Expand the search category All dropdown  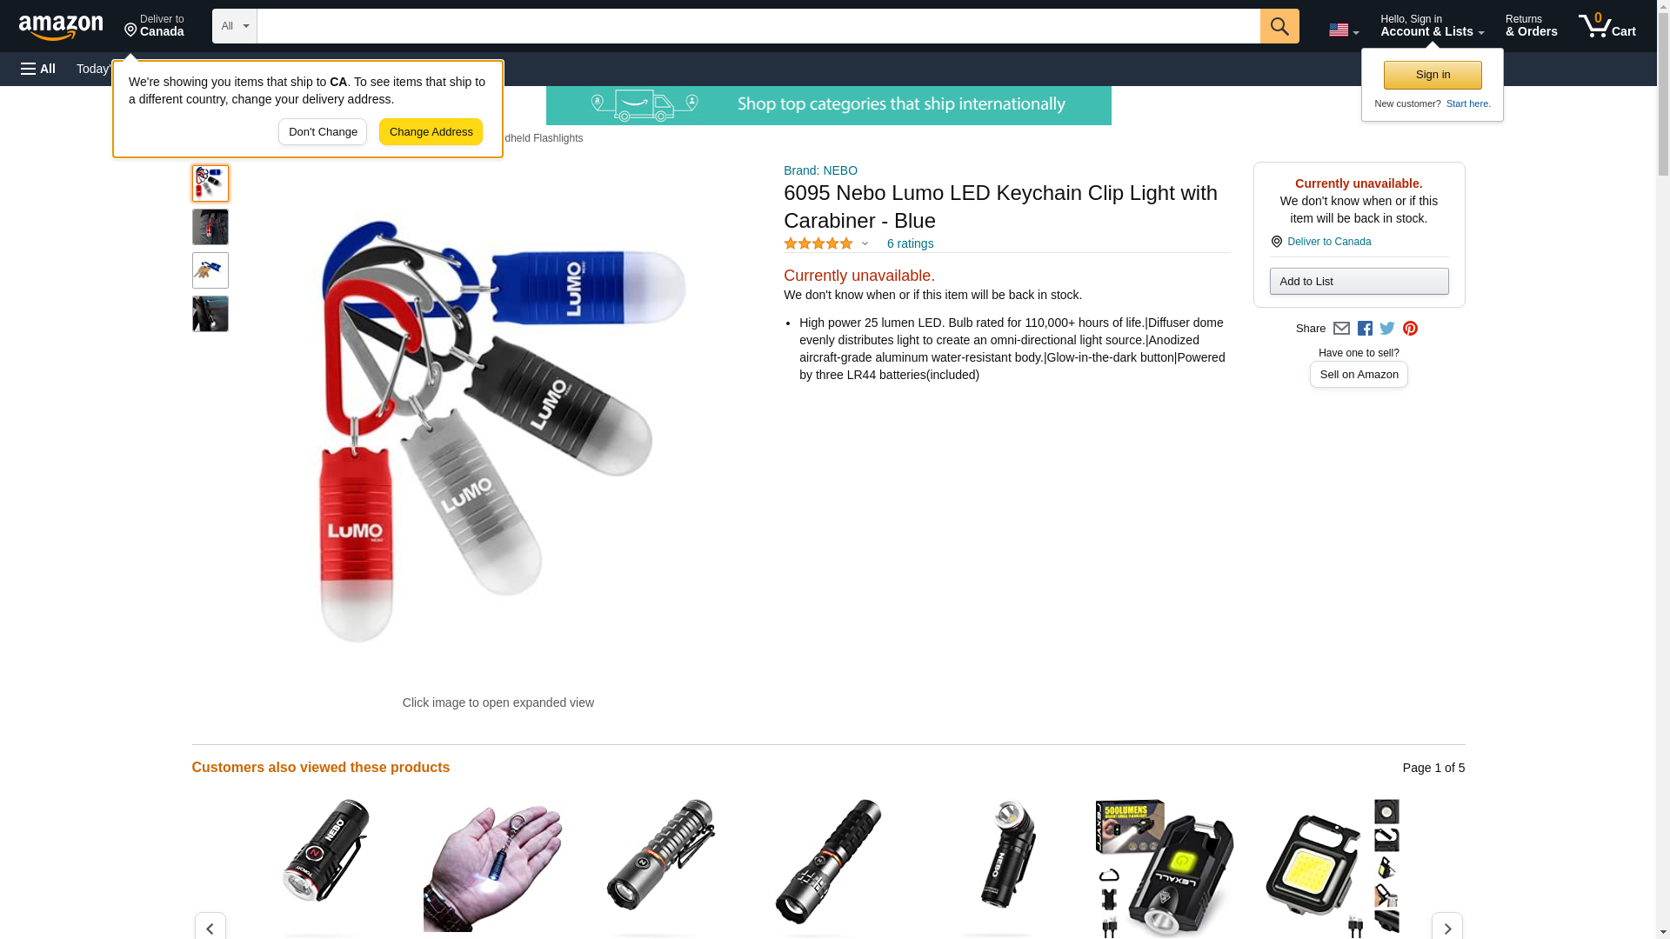[x=235, y=26]
